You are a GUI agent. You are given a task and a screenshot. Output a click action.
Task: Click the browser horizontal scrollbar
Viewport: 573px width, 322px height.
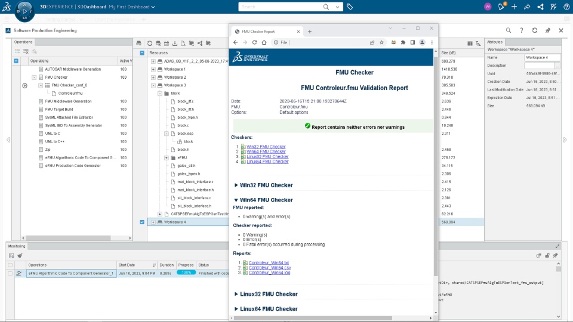point(313,318)
